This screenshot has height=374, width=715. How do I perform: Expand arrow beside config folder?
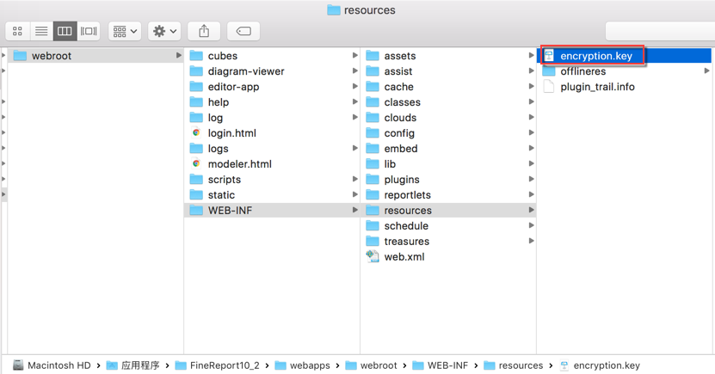(x=531, y=133)
